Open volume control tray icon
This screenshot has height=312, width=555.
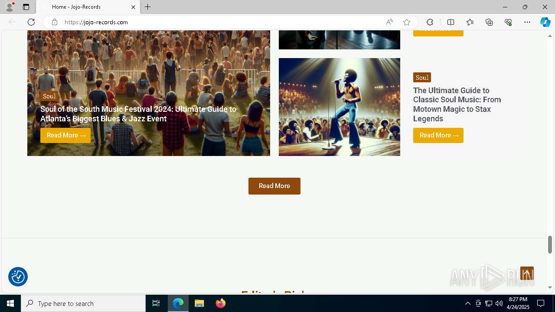(x=499, y=303)
